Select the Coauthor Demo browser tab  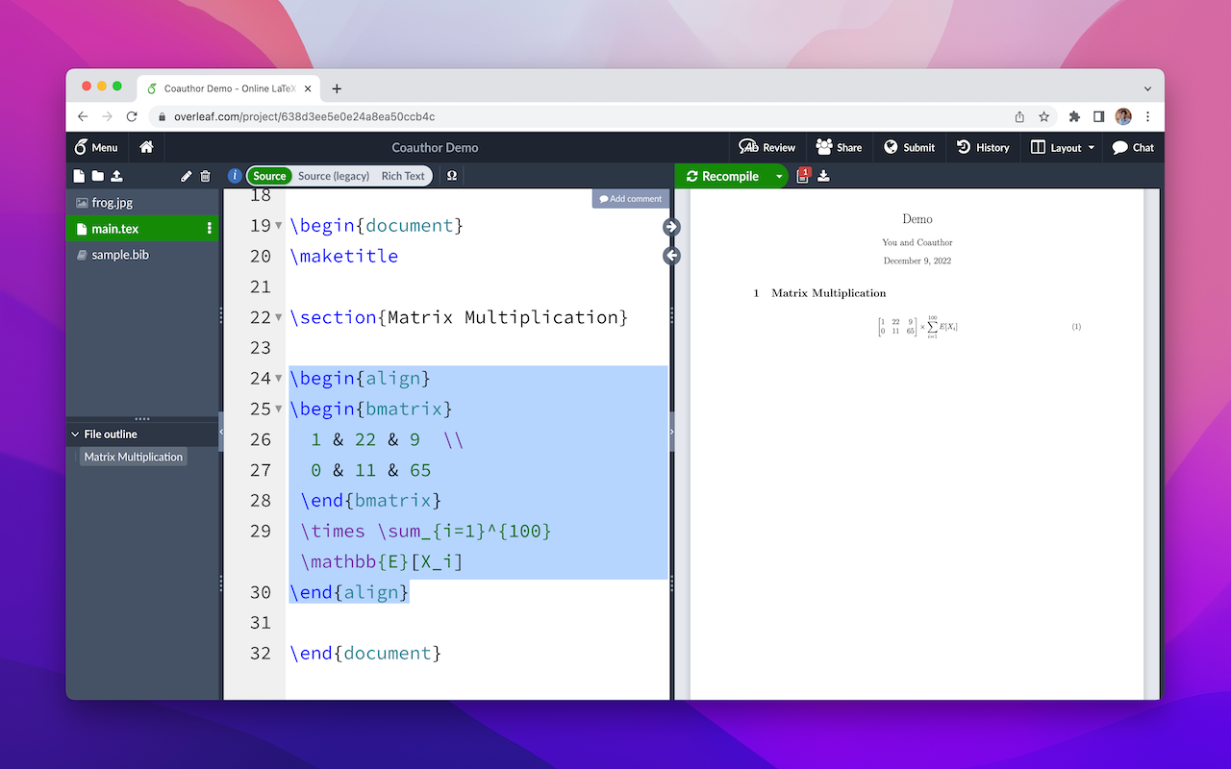tap(229, 88)
